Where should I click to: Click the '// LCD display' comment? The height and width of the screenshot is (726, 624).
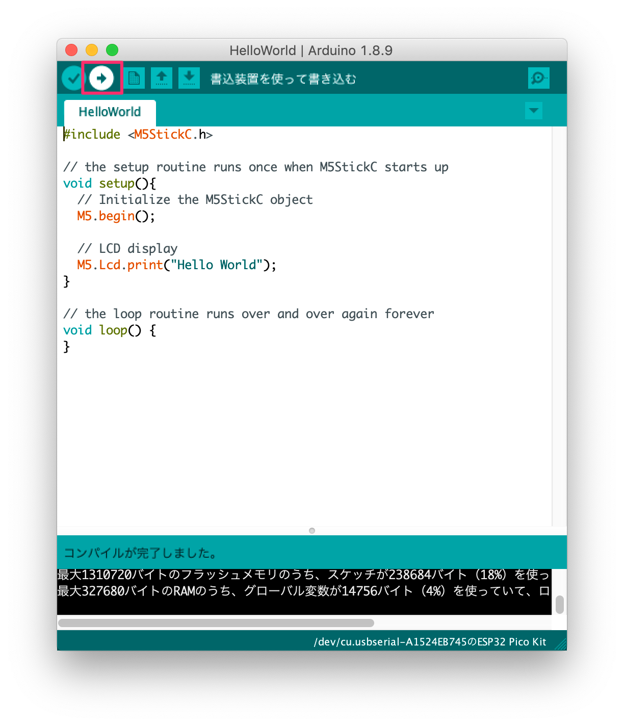127,249
